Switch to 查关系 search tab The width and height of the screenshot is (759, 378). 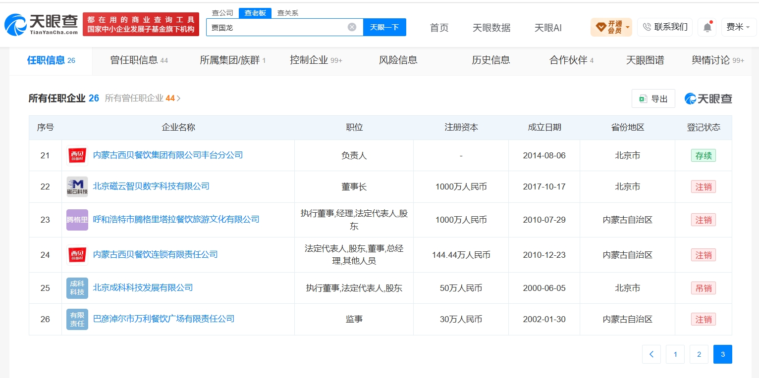[x=288, y=13]
